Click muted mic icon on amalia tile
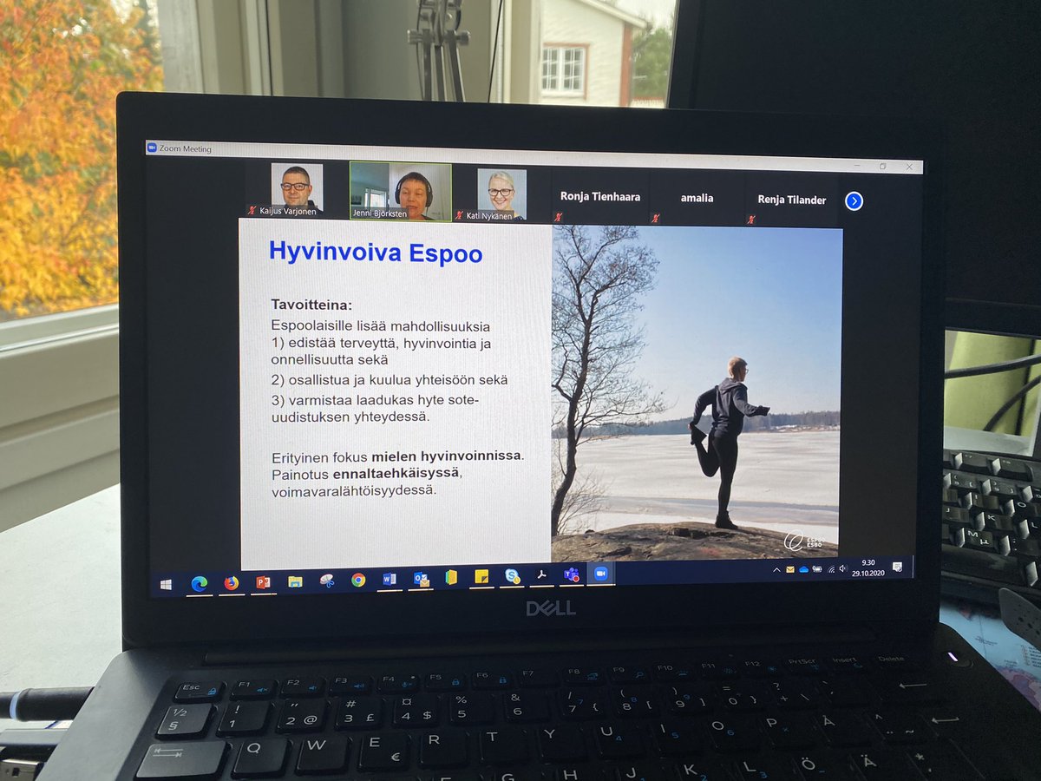 pyautogui.click(x=657, y=219)
